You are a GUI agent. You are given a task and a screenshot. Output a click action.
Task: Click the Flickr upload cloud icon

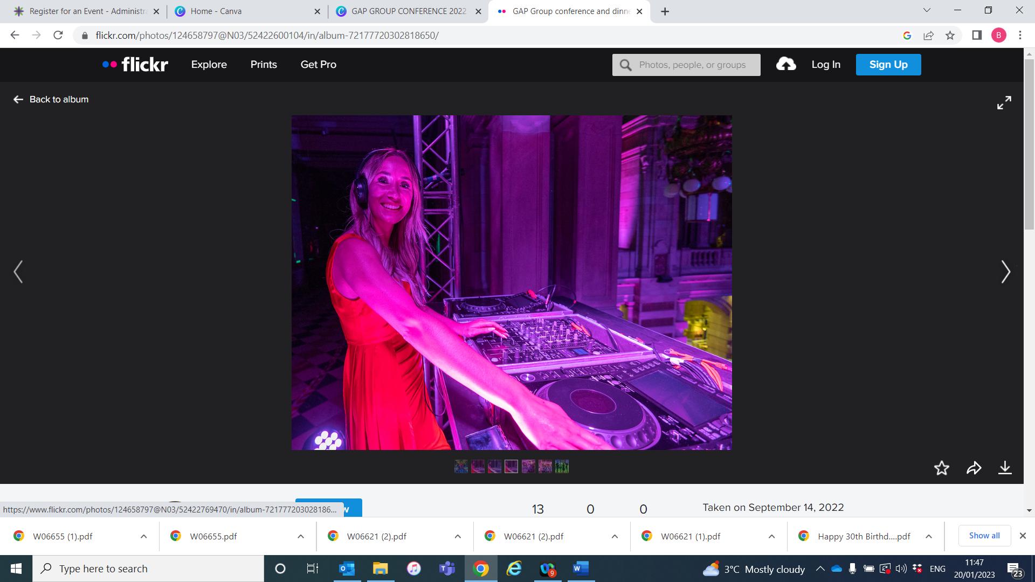click(x=786, y=64)
